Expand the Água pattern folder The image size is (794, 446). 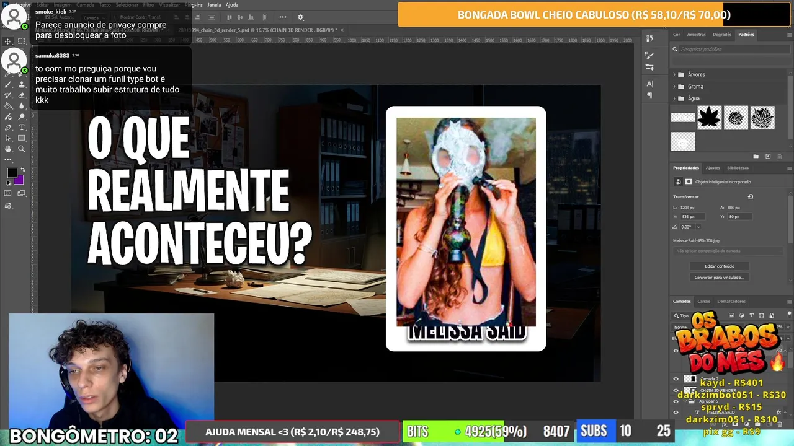click(x=674, y=98)
